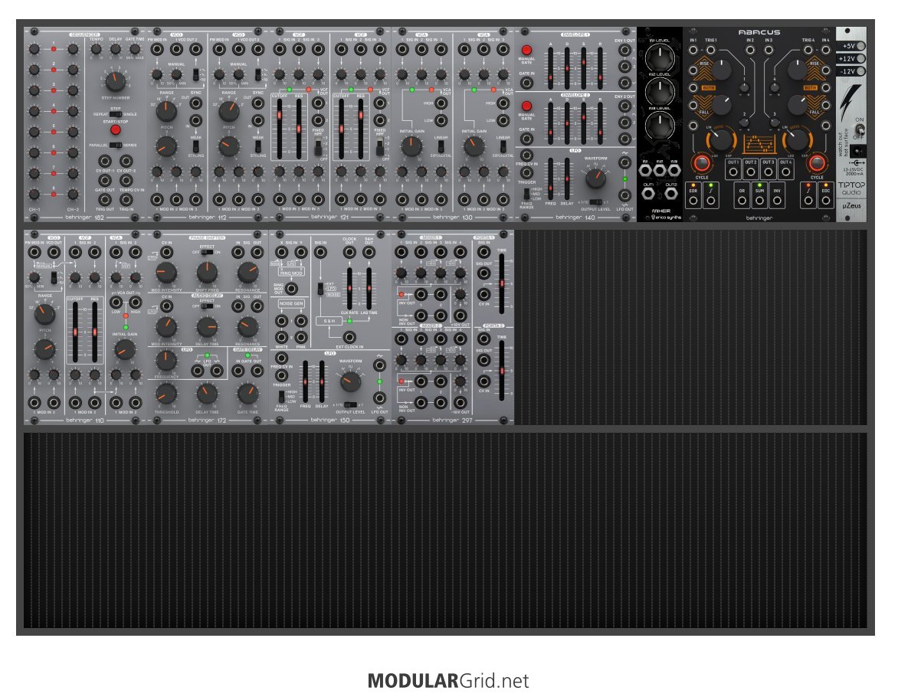
Task: Click the OUT 4 jack on Abacus
Action: pos(786,172)
